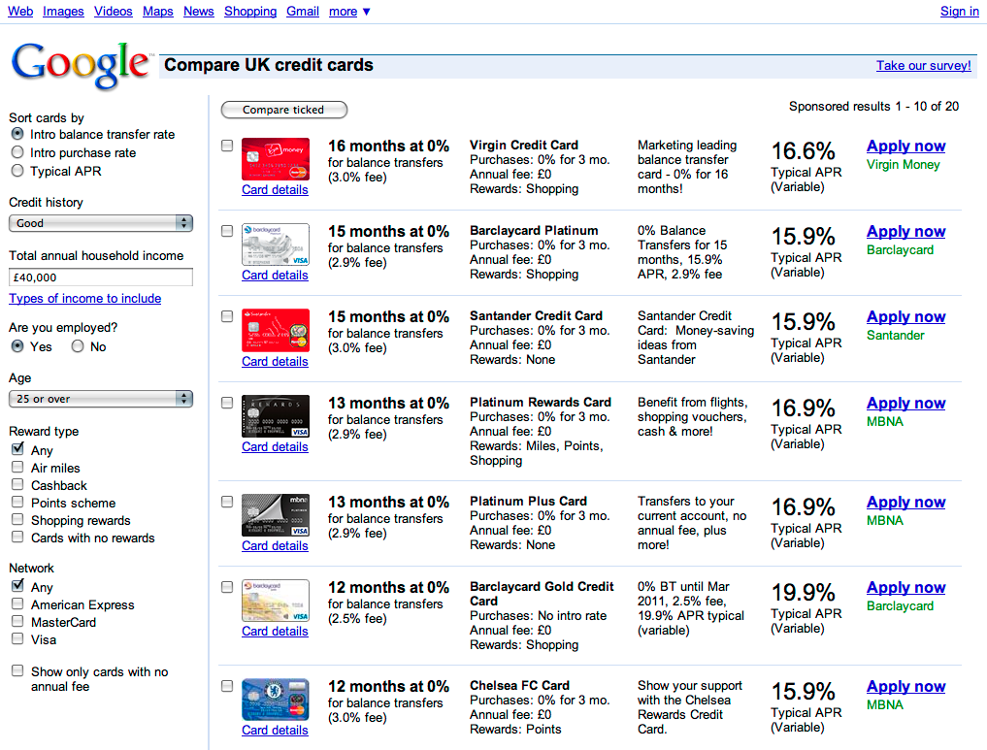
Task: Select the Platinum Rewards black card image
Action: [275, 416]
